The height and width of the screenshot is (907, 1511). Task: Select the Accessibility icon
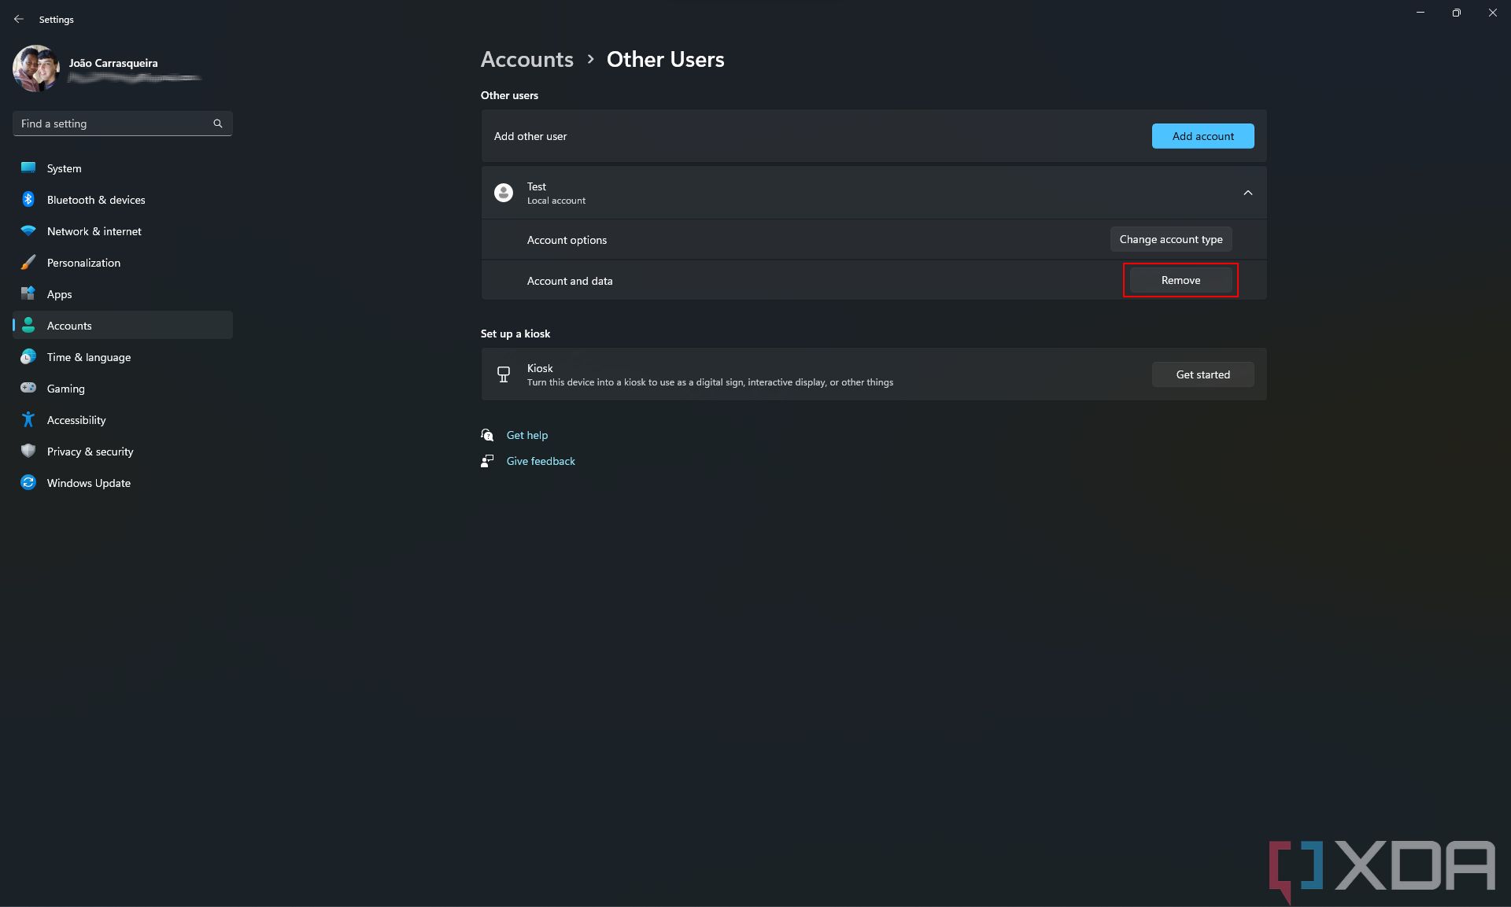tap(28, 419)
